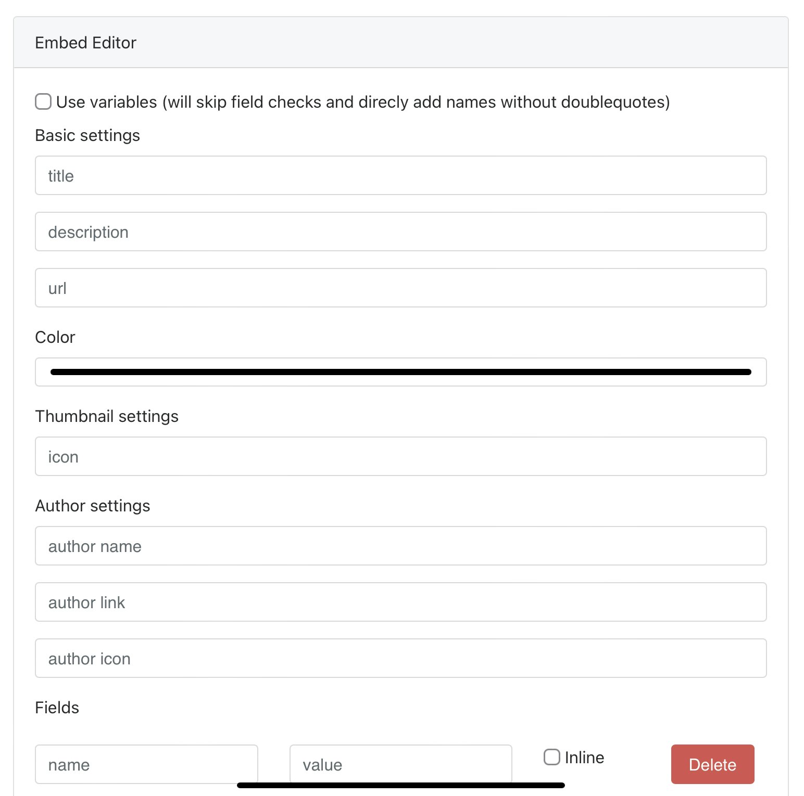
Task: Click the field name input
Action: click(146, 764)
